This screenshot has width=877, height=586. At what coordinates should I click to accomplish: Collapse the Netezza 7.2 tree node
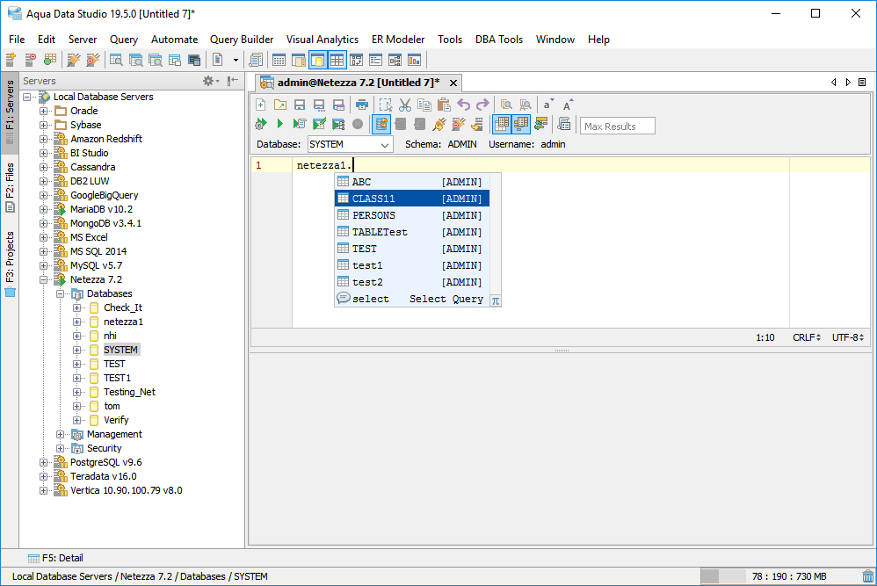(x=44, y=279)
